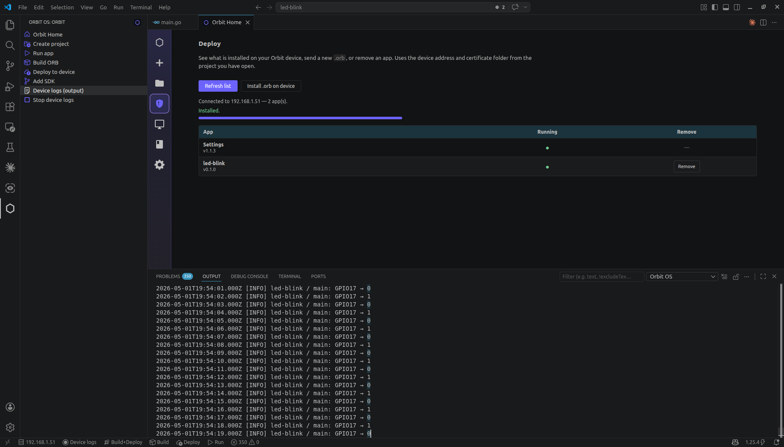
Task: Click the folder icon in Orbit webview rail
Action: [160, 83]
